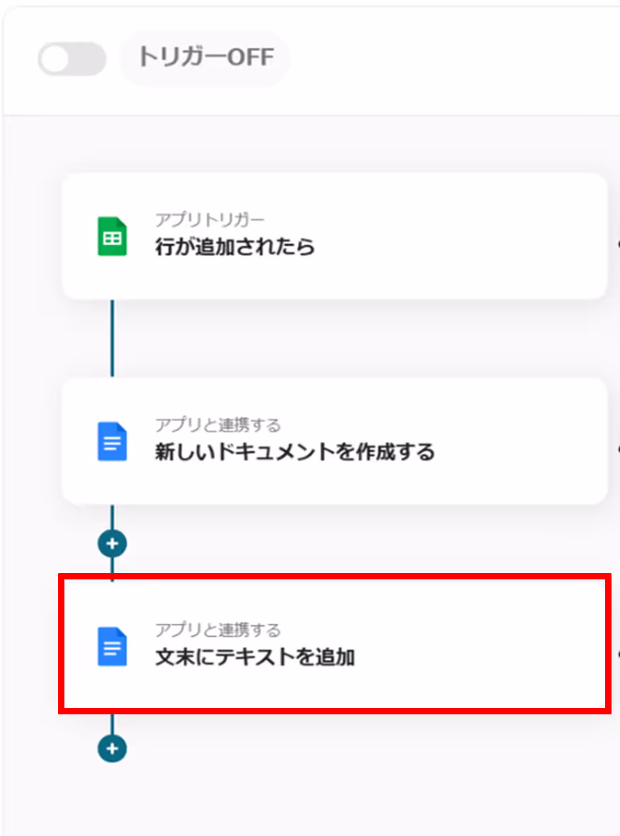Click アプリと連携する label above 文末にテキストを追加

pyautogui.click(x=217, y=629)
